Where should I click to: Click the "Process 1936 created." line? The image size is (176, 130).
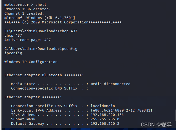(x=28, y=9)
